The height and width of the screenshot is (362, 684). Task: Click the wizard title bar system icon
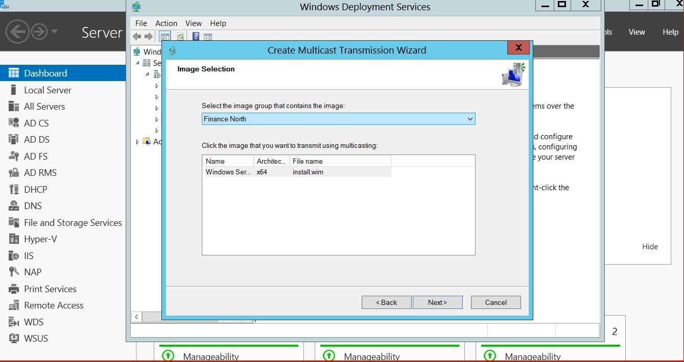[172, 50]
